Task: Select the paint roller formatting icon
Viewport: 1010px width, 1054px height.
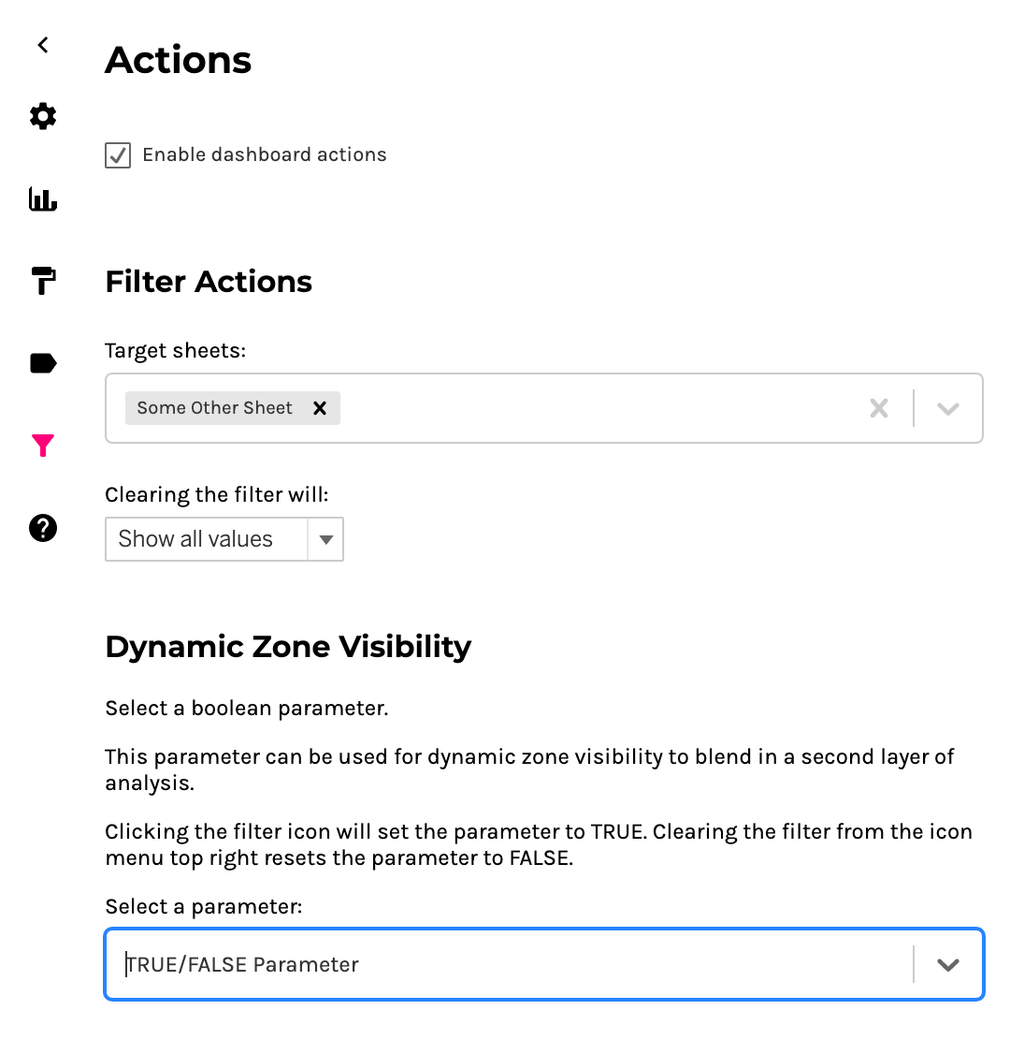Action: [x=43, y=280]
